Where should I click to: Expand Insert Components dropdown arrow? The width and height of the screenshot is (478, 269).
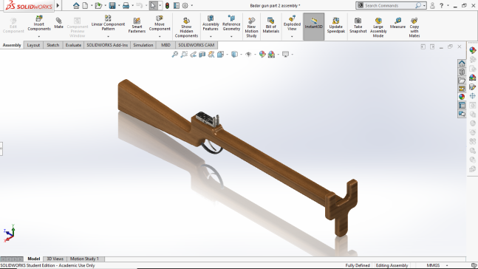click(x=39, y=37)
